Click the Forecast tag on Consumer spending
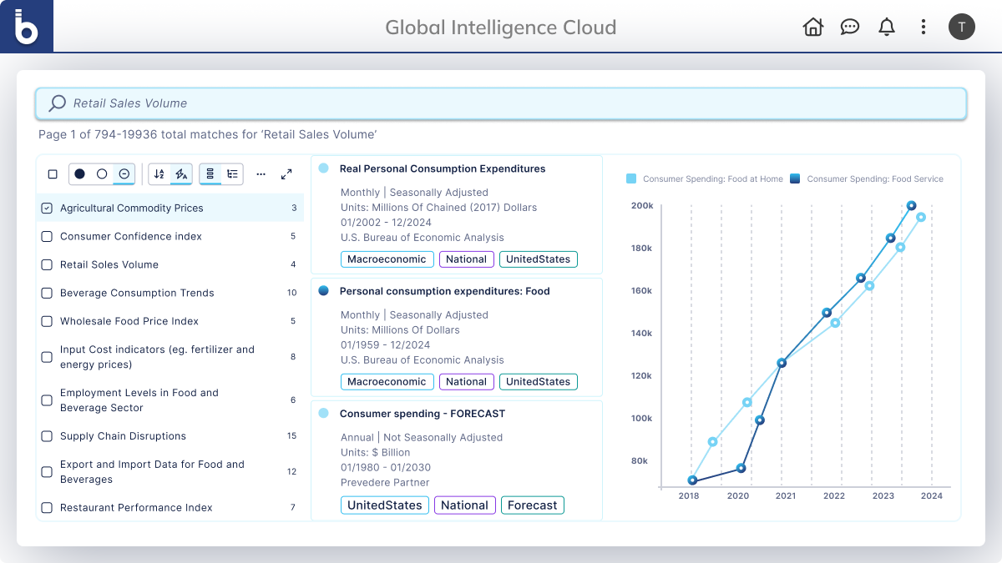1002x563 pixels. coord(532,505)
